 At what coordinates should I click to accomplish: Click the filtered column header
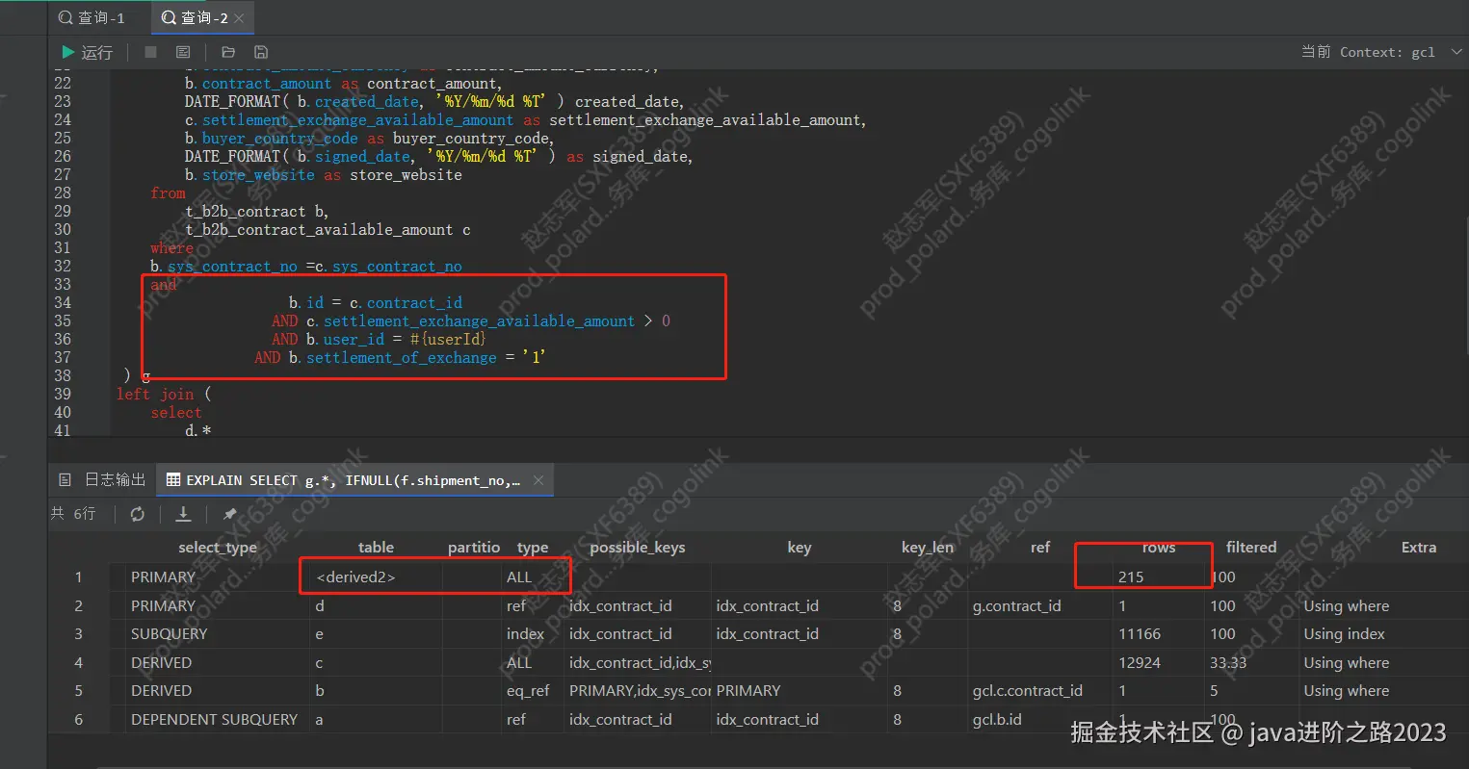(x=1251, y=547)
